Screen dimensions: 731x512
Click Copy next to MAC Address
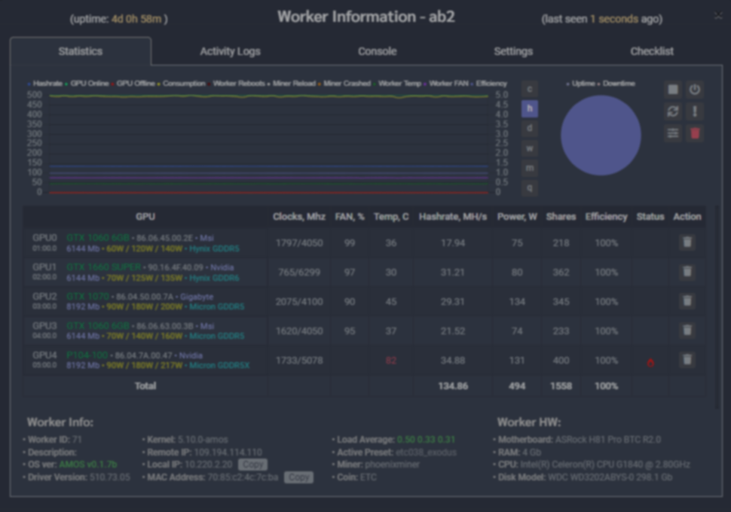(x=298, y=477)
